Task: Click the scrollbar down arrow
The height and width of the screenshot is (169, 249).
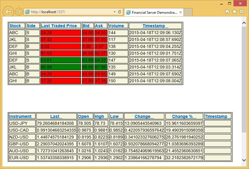Action: click(x=244, y=160)
